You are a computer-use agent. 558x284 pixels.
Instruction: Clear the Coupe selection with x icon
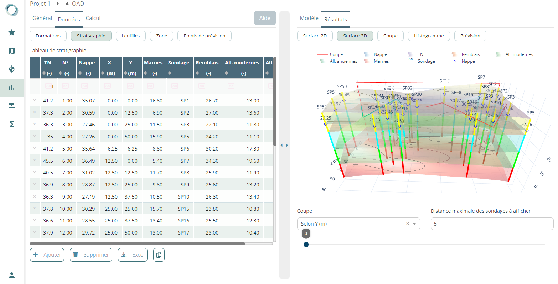[408, 224]
